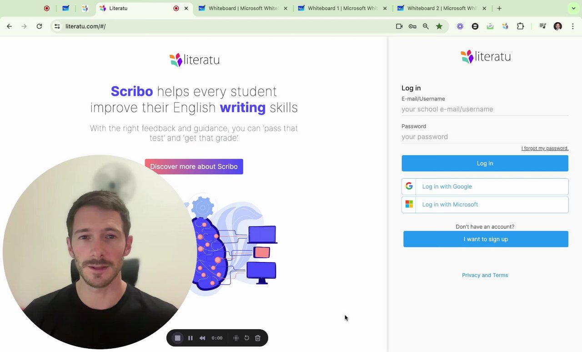This screenshot has width=582, height=352.
Task: Focus the Password field
Action: [485, 137]
